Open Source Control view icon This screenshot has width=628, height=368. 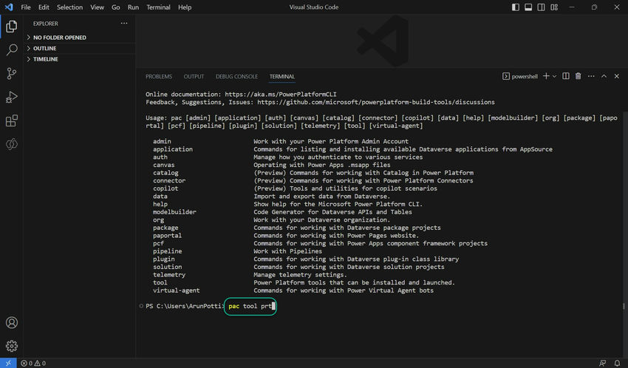(12, 73)
